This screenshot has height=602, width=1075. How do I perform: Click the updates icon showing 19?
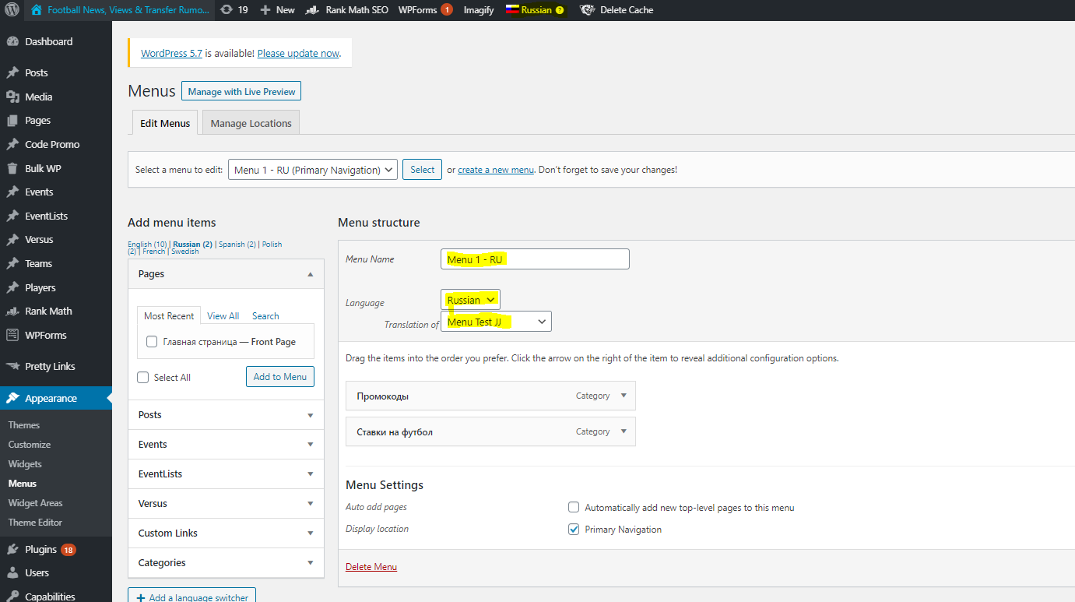pos(227,10)
